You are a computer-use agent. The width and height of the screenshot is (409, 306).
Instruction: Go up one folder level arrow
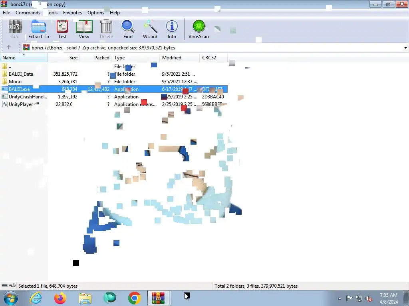(x=9, y=47)
